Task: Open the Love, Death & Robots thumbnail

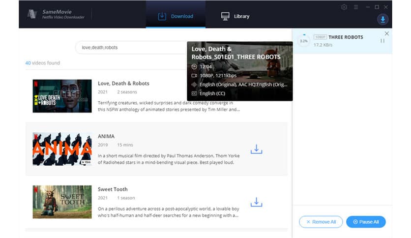Action: click(62, 96)
